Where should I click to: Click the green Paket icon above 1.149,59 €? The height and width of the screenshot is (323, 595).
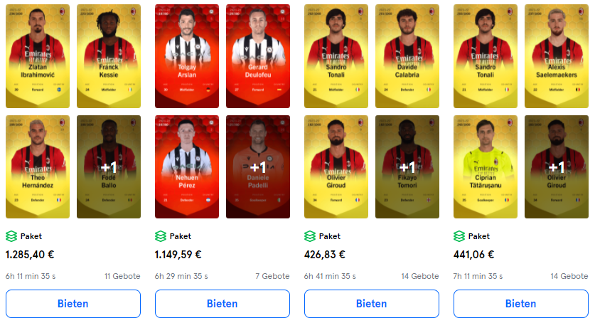coord(161,236)
